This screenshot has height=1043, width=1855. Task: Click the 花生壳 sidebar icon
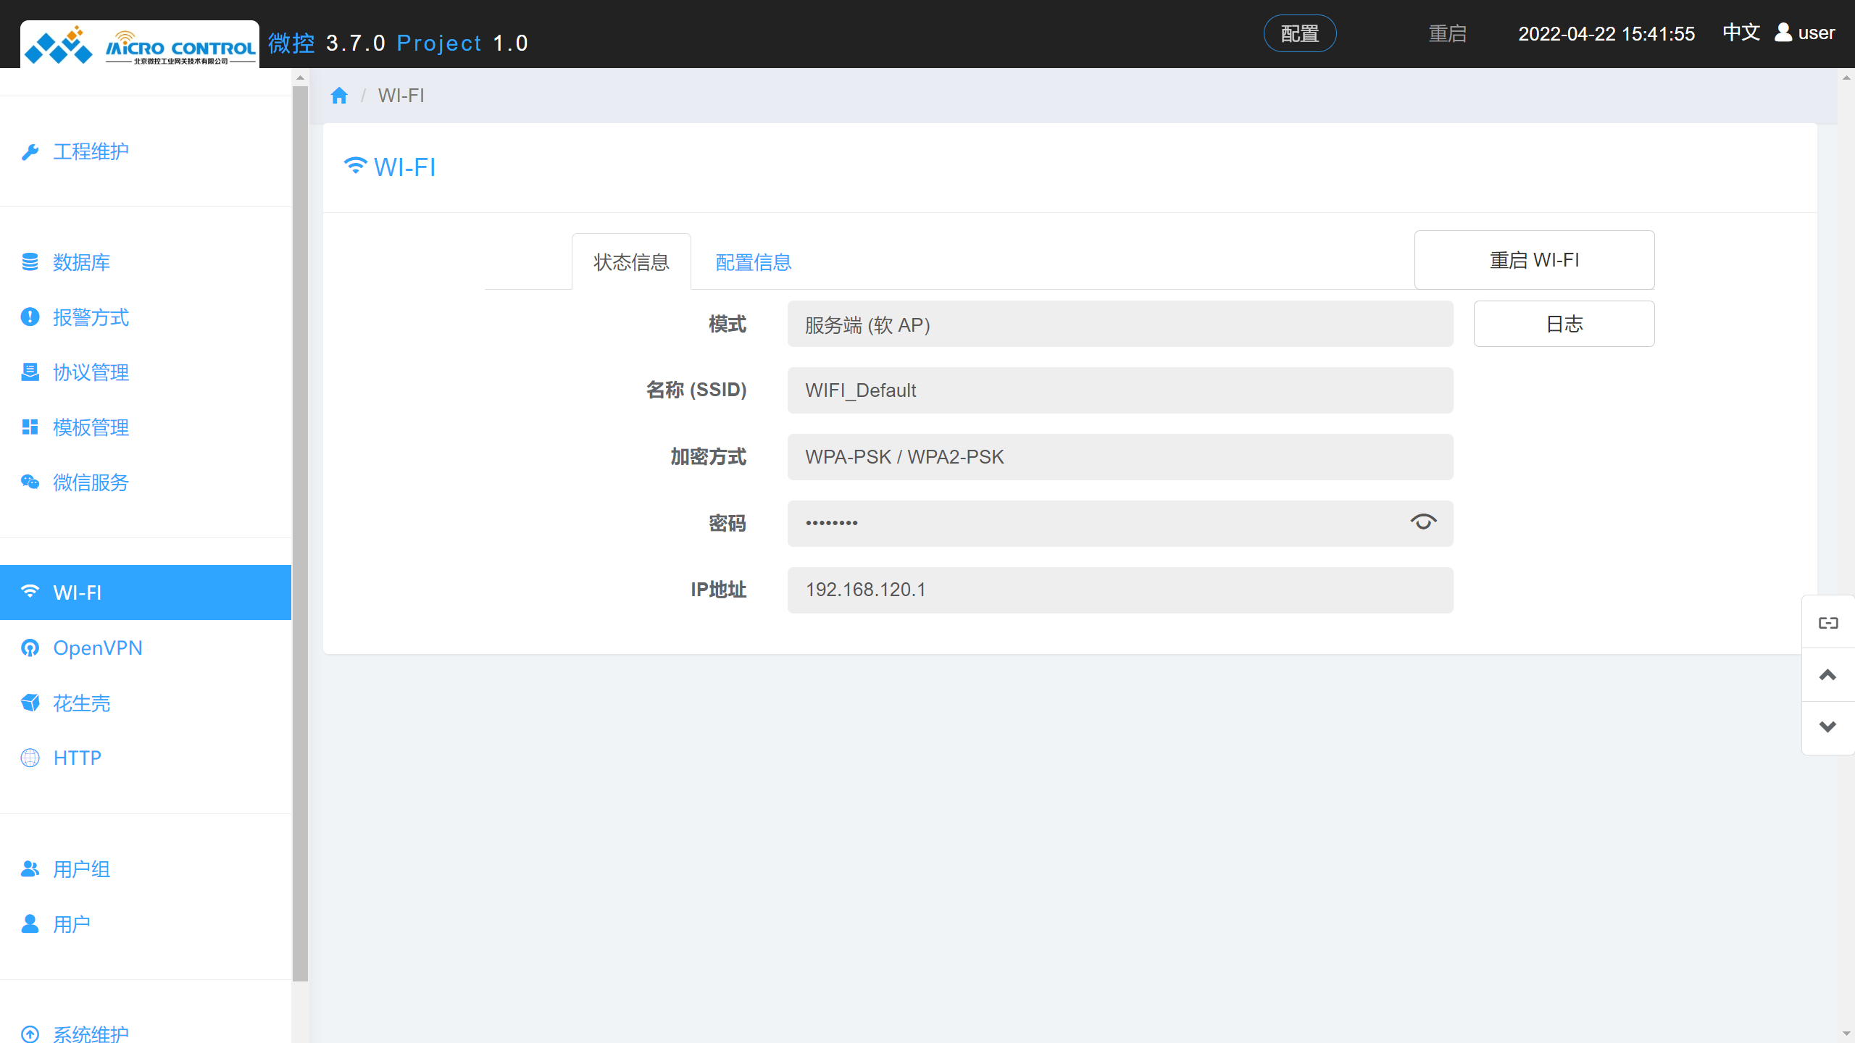click(x=30, y=703)
